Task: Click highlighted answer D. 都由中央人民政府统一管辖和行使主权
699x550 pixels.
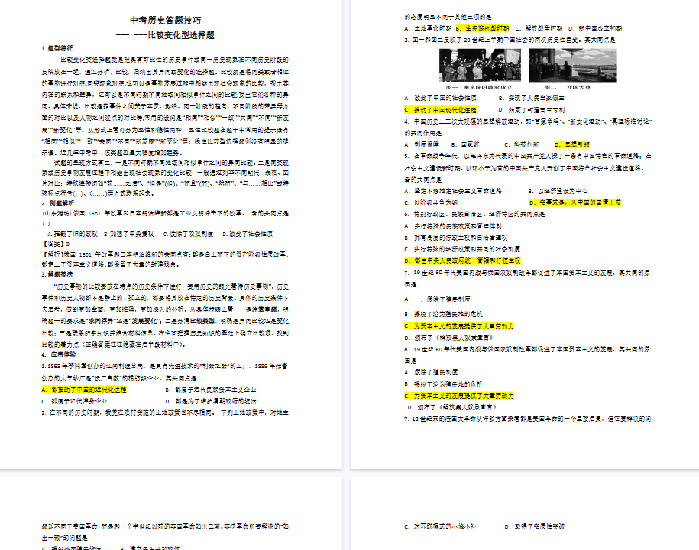Action: 462,261
